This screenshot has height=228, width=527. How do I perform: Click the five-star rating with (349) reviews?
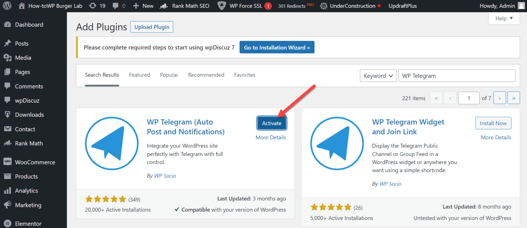[x=113, y=199]
